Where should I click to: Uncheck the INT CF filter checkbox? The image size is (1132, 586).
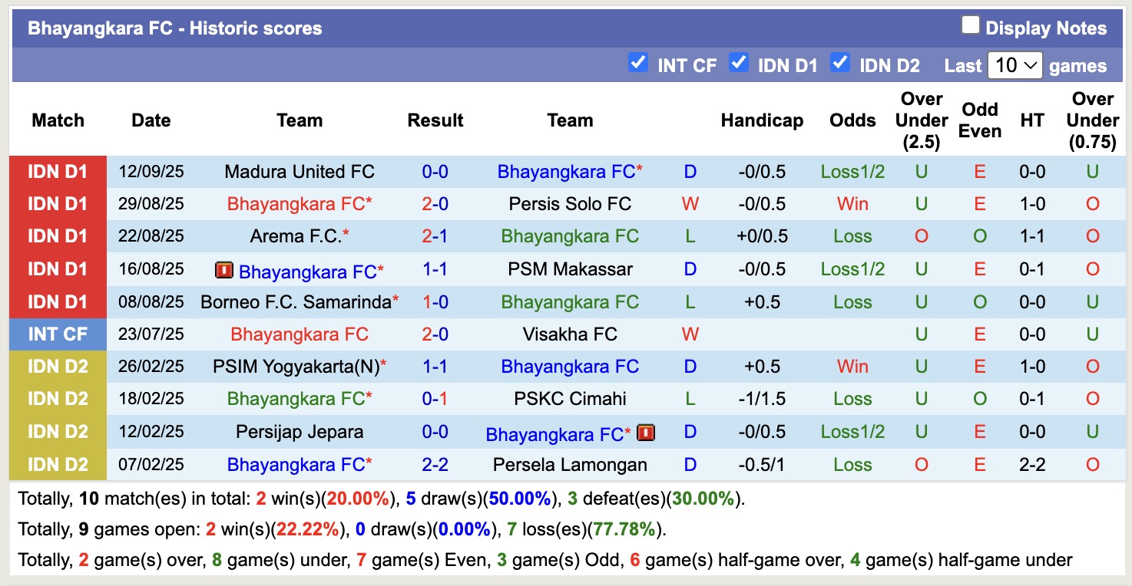click(638, 63)
